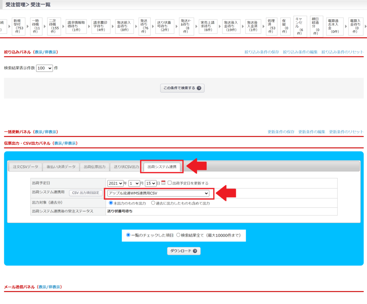Filter by 発送後入金済 (1件) status

coord(253,26)
